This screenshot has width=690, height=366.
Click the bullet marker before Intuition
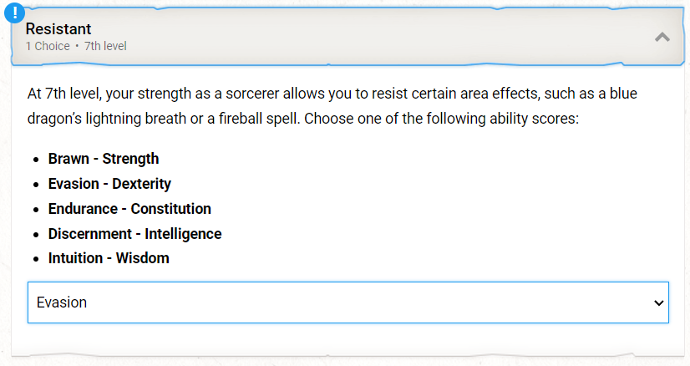coord(36,259)
